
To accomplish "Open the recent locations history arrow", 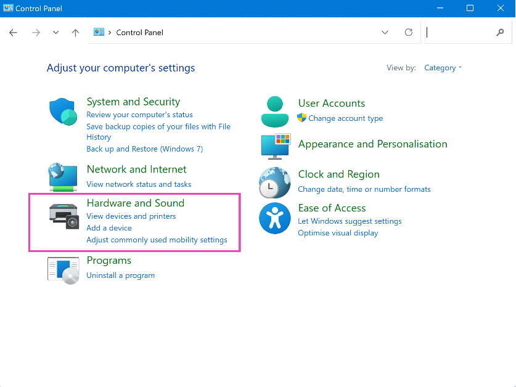I will pos(55,33).
